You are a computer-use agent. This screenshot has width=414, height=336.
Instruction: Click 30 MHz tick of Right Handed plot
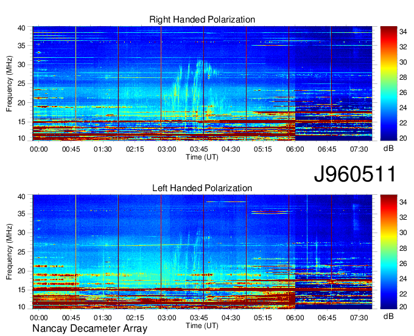click(21, 65)
